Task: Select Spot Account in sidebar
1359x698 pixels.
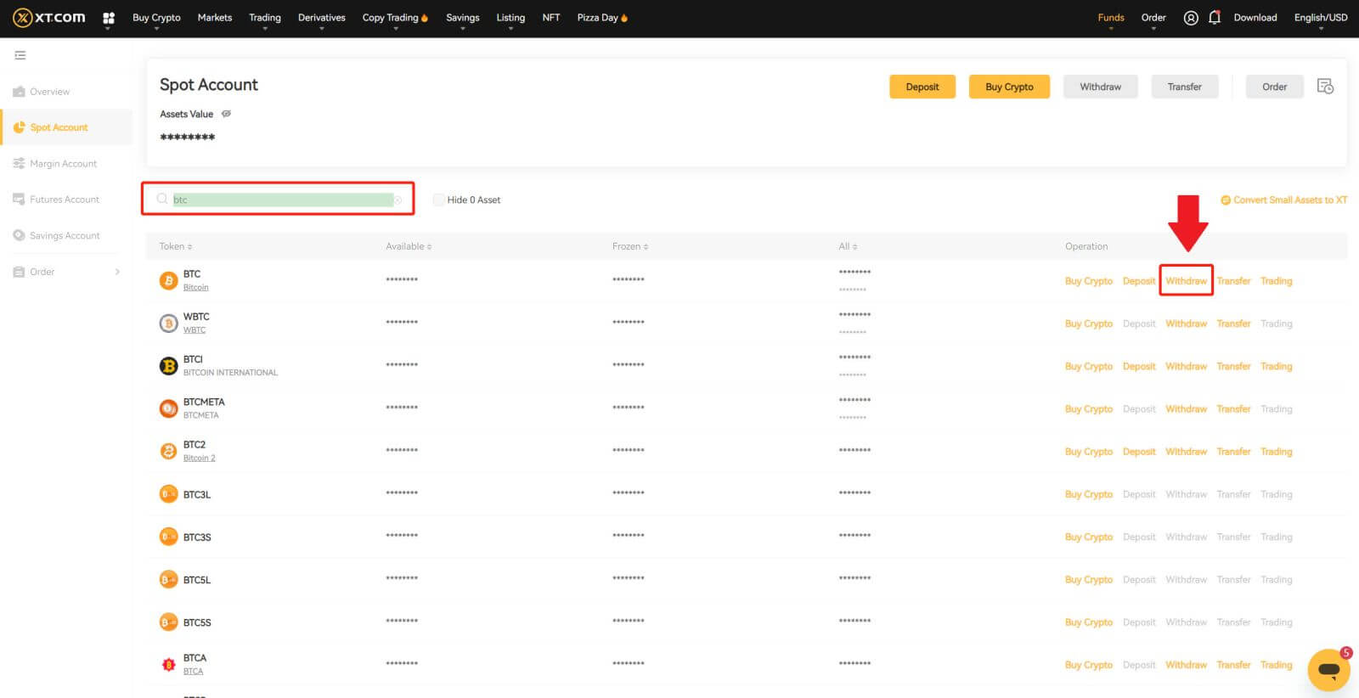Action: click(66, 127)
